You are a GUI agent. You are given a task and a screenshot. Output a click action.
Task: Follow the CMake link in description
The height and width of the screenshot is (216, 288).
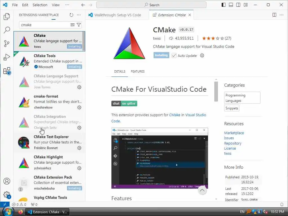(174, 115)
